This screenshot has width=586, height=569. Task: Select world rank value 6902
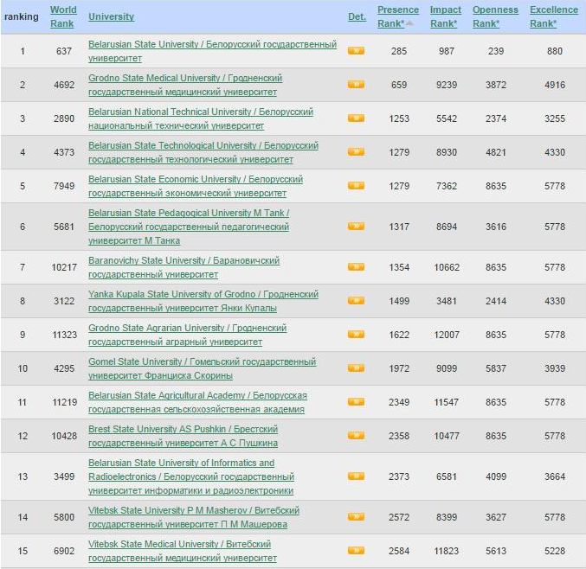coord(64,551)
